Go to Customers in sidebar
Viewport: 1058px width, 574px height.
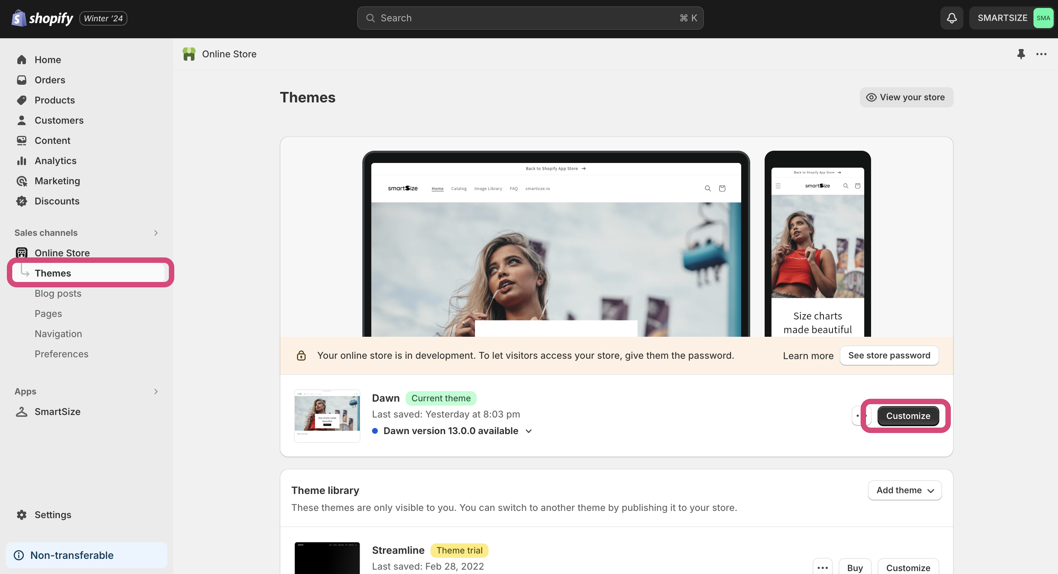[x=59, y=120]
